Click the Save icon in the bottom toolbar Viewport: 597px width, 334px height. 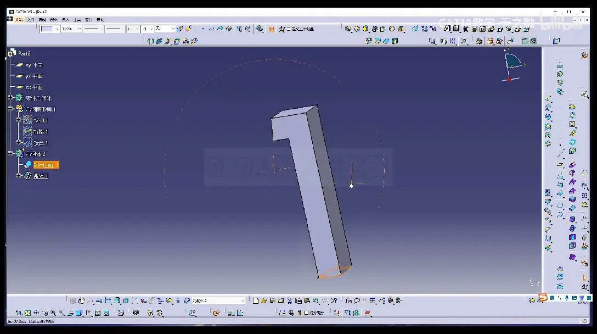tap(273, 301)
